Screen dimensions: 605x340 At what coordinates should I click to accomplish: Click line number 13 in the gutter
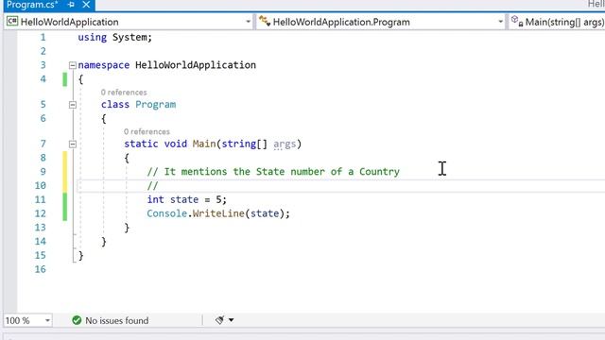(40, 228)
